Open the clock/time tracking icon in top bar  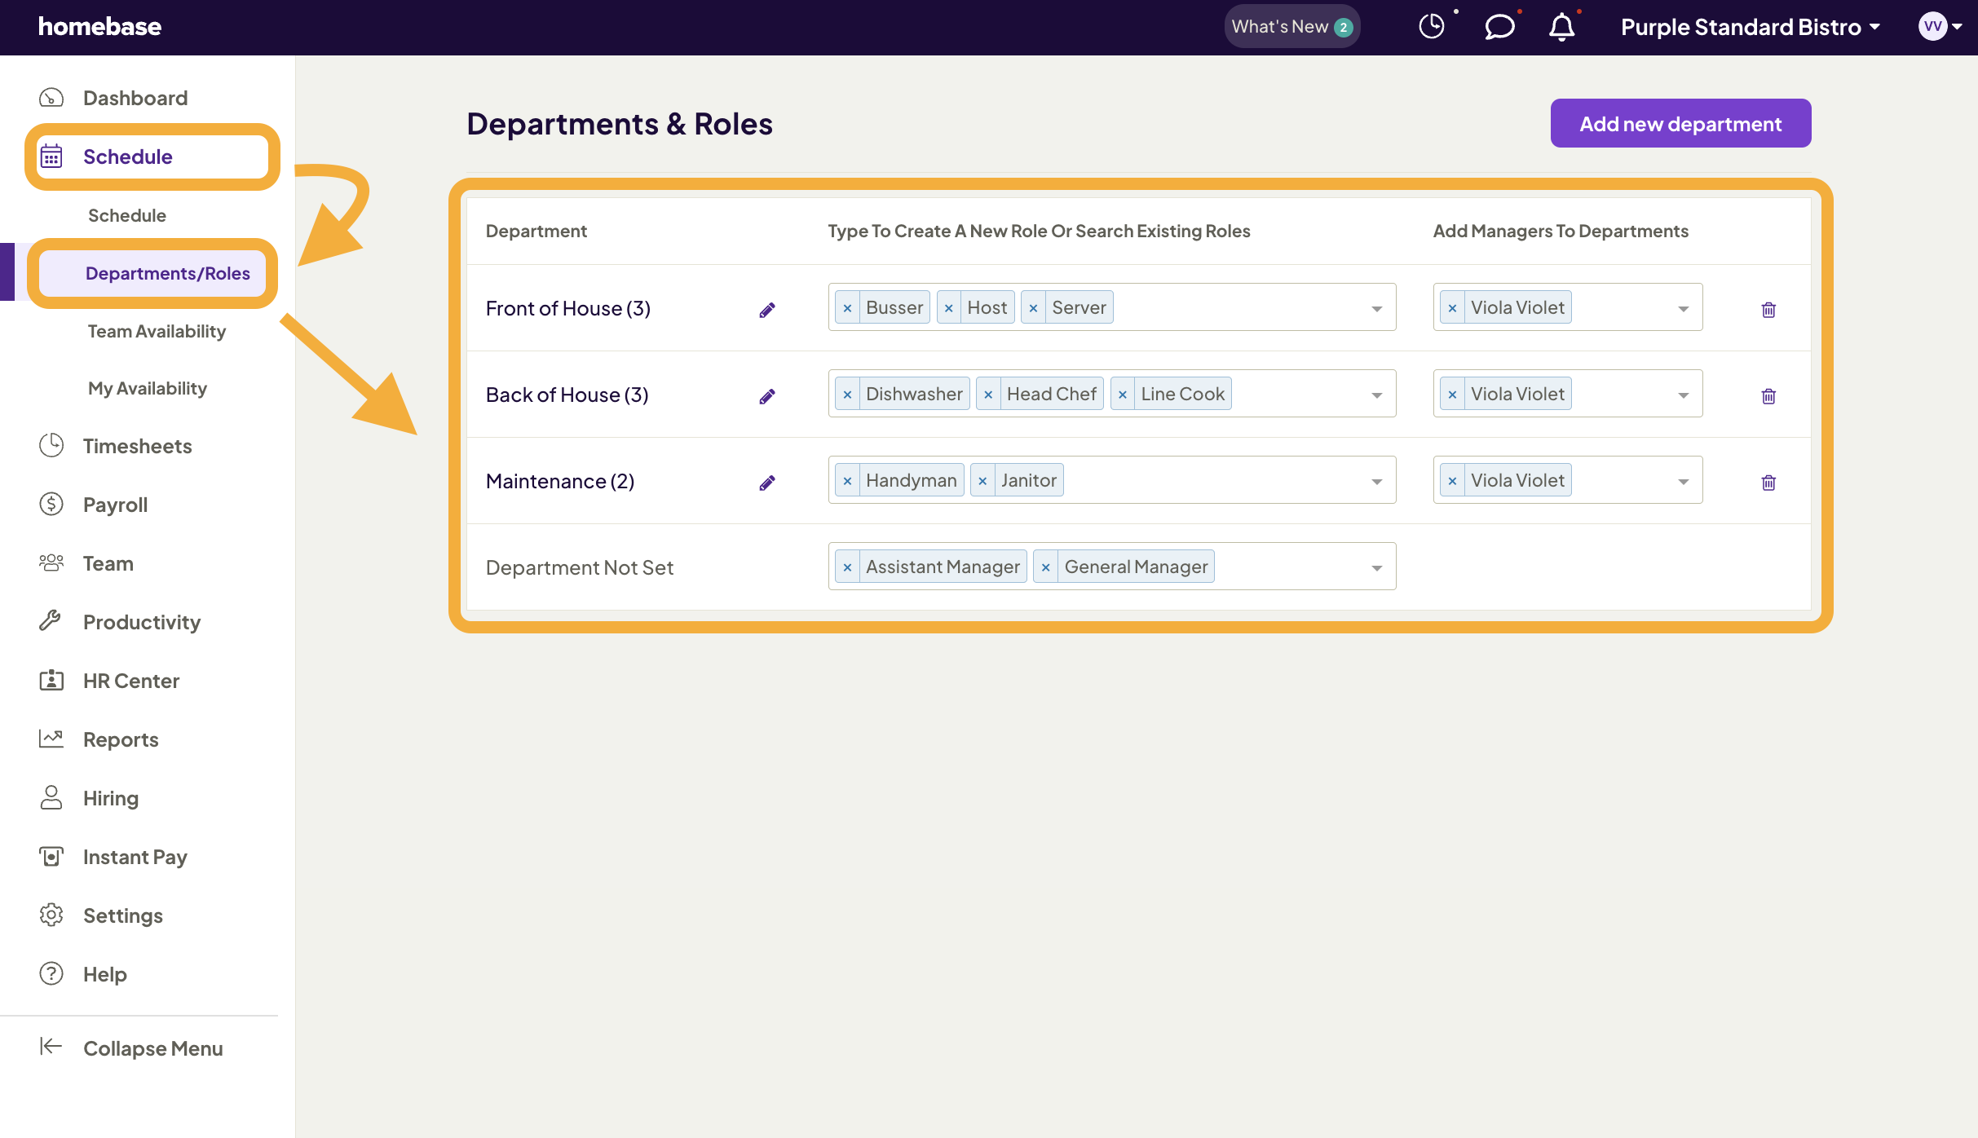1432,26
